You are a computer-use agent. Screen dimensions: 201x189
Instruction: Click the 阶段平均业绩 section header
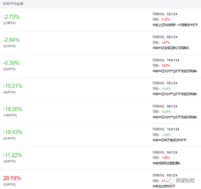tap(13, 4)
